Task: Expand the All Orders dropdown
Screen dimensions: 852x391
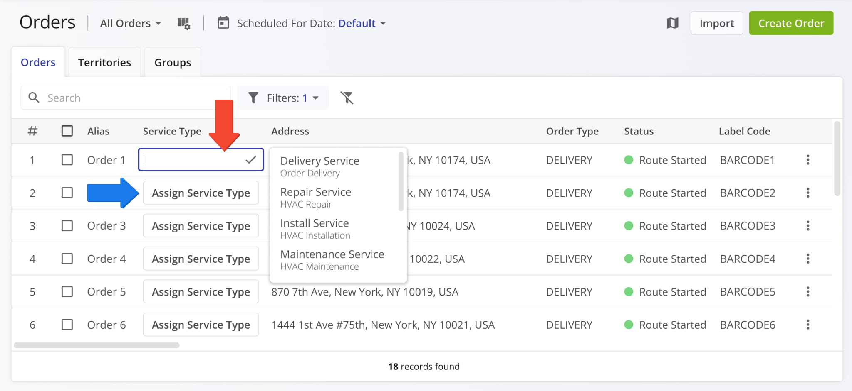Action: point(131,24)
